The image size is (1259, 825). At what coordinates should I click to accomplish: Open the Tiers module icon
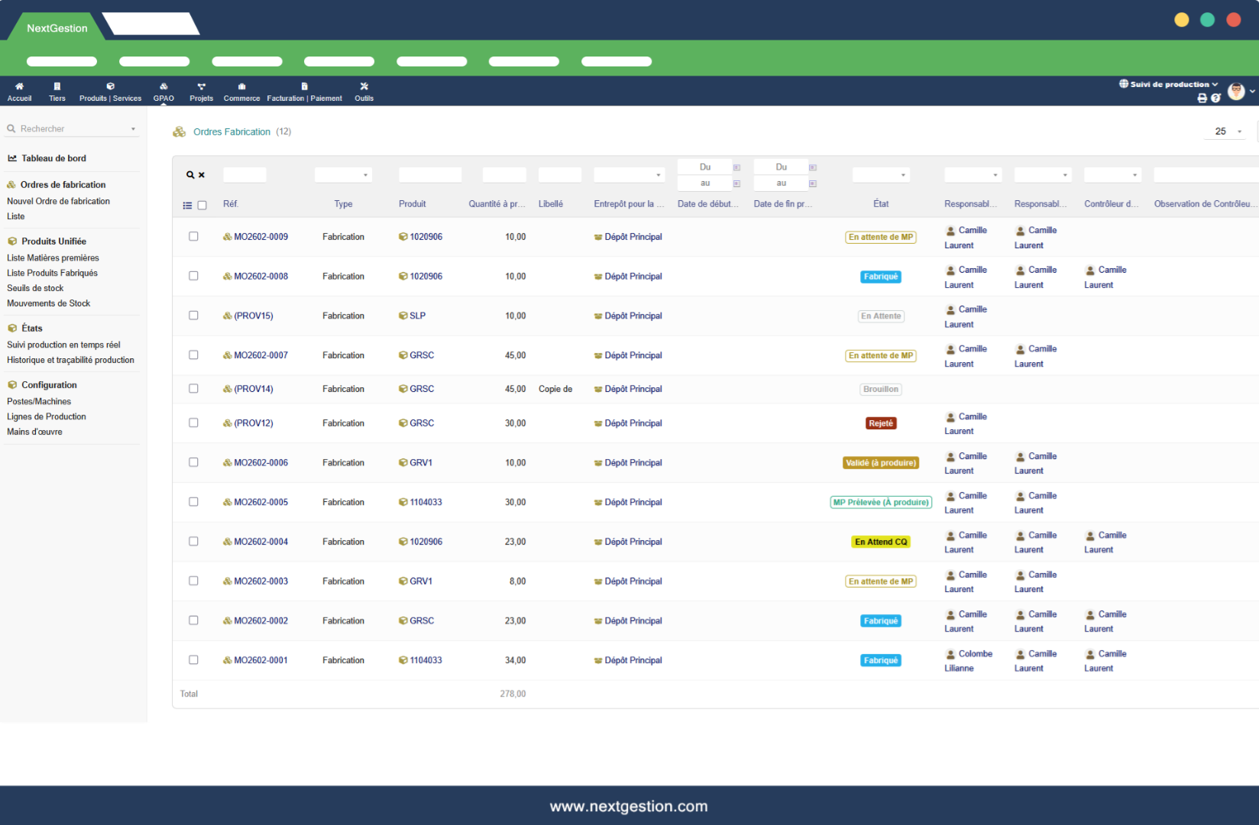point(57,87)
